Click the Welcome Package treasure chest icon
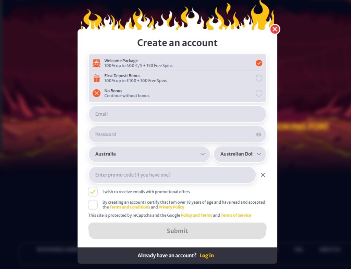The image size is (351, 269). click(96, 63)
